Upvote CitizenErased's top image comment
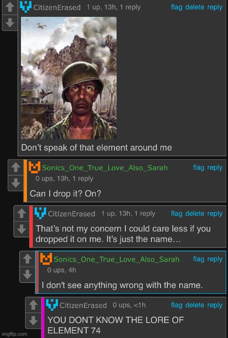Screen dimensions: 228x338 10,7
